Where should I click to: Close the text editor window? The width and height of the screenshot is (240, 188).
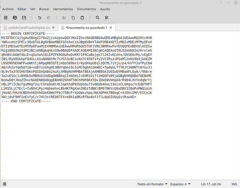(236, 3)
